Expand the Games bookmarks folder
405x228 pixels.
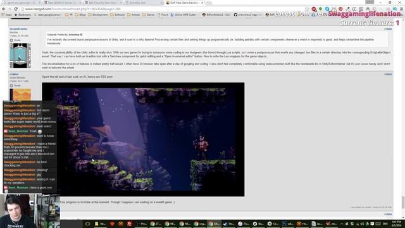coord(149,15)
